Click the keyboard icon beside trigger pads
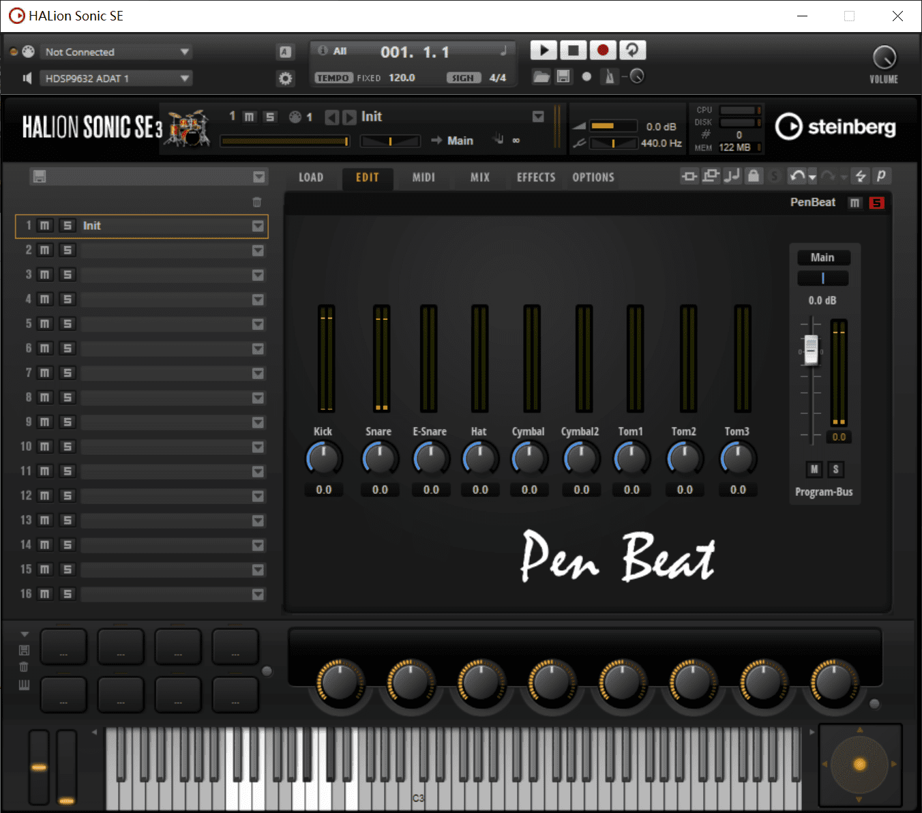 point(25,685)
